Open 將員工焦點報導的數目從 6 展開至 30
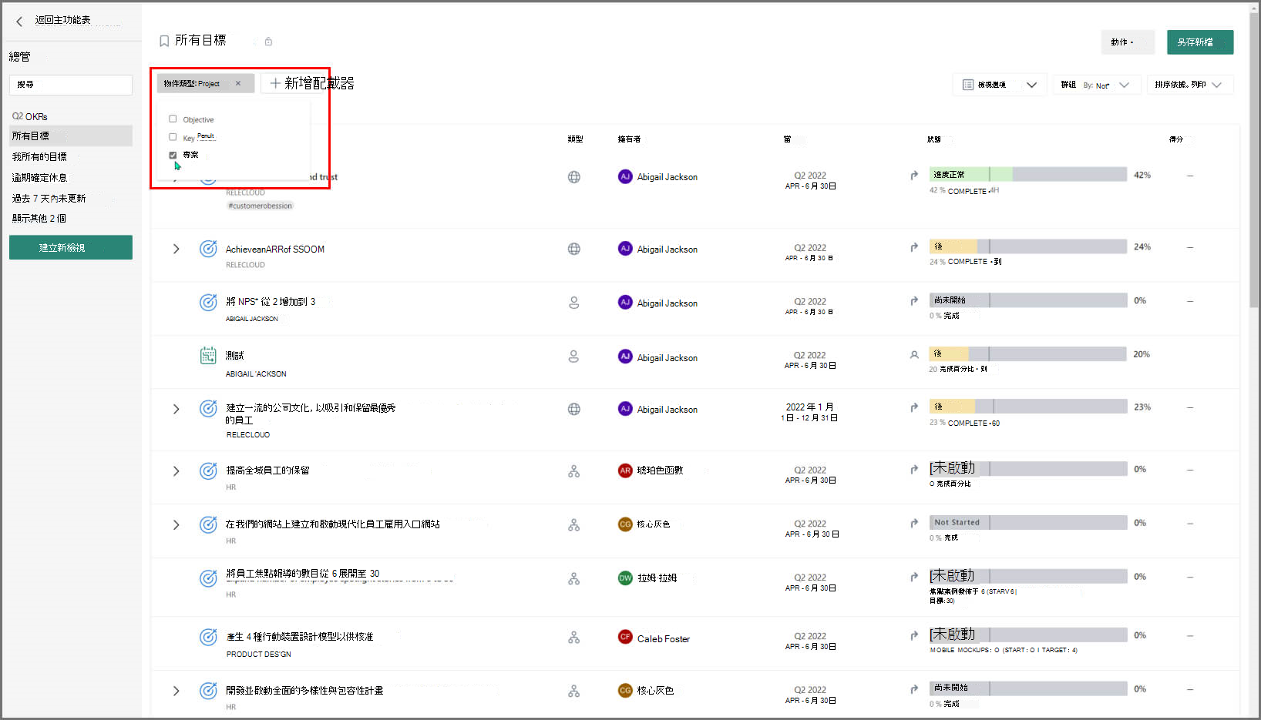Viewport: 1261px width, 720px height. coord(303,574)
